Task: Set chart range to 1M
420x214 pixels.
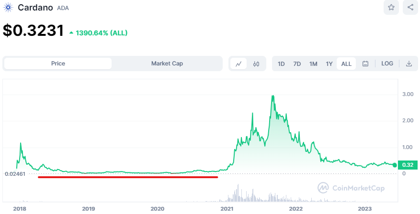Action: pyautogui.click(x=313, y=64)
